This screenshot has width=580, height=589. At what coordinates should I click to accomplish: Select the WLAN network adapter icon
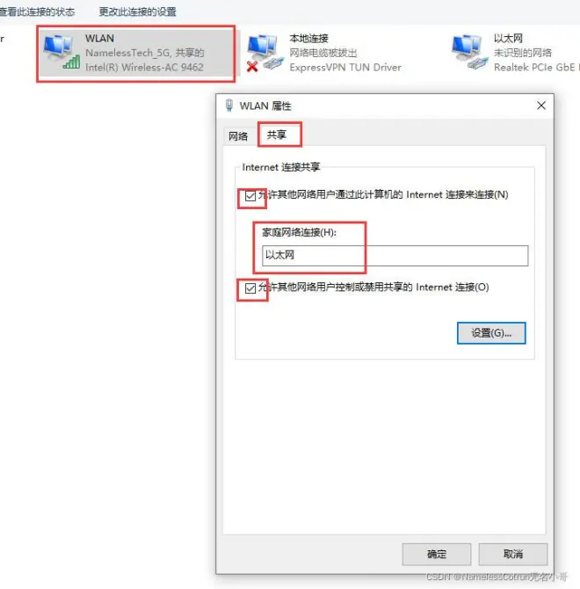coord(61,51)
